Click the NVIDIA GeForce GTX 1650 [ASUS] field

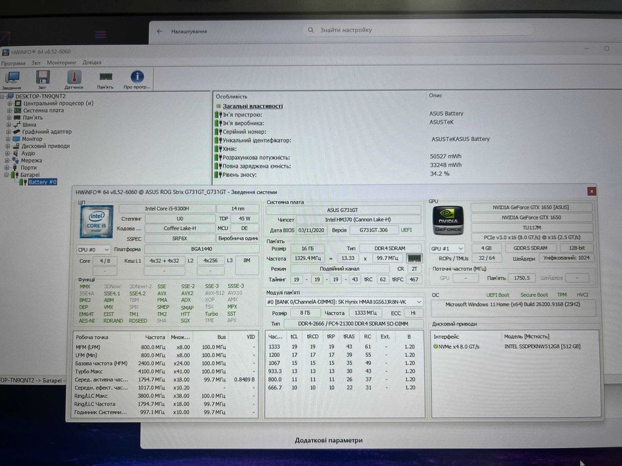tap(531, 207)
